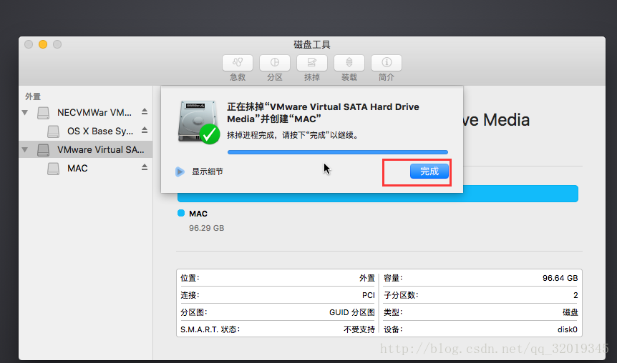Click the erase dialog heading text
617x363 pixels.
[323, 113]
